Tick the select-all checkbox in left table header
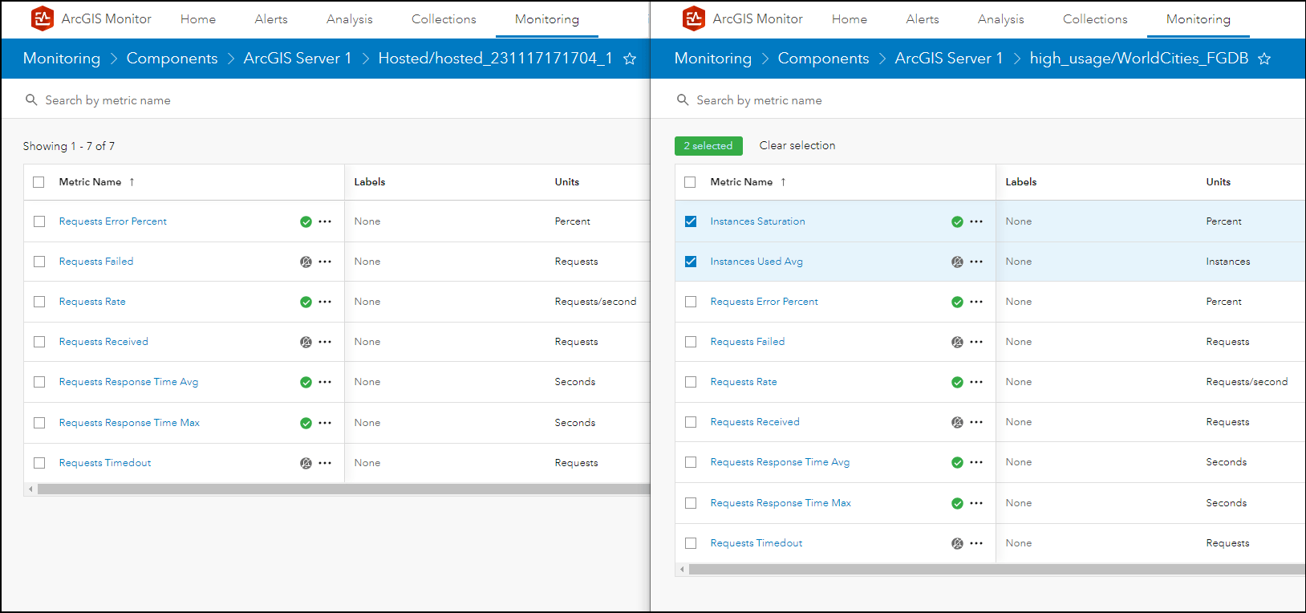This screenshot has height=613, width=1306. click(x=39, y=182)
